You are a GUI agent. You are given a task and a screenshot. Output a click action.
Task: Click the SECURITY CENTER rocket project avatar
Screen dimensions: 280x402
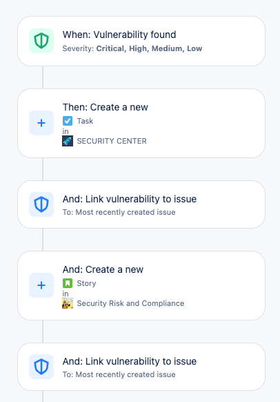[x=68, y=141]
